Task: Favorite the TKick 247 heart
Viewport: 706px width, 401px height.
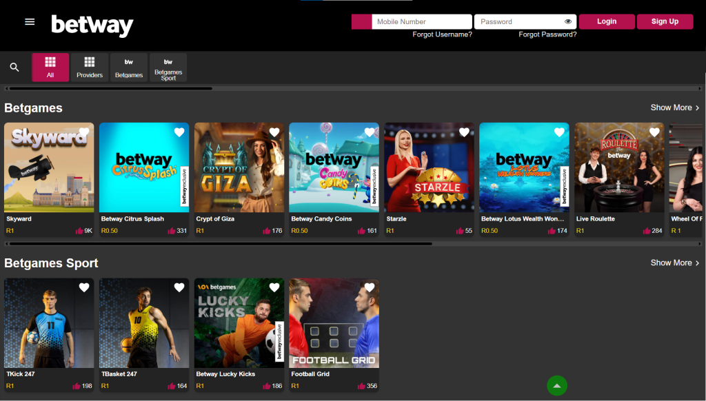Action: click(x=84, y=287)
